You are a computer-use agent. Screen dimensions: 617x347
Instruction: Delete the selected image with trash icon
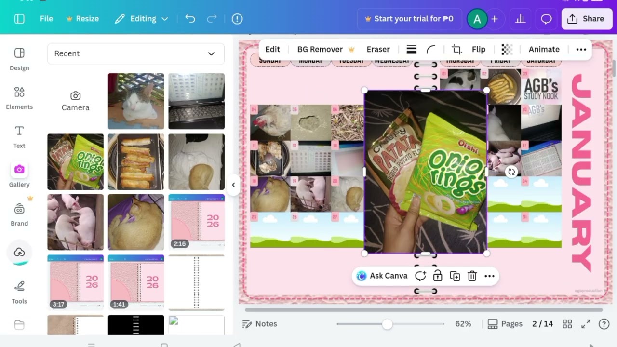point(472,276)
